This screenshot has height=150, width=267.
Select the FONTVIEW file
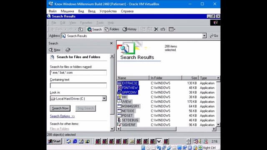(130, 88)
